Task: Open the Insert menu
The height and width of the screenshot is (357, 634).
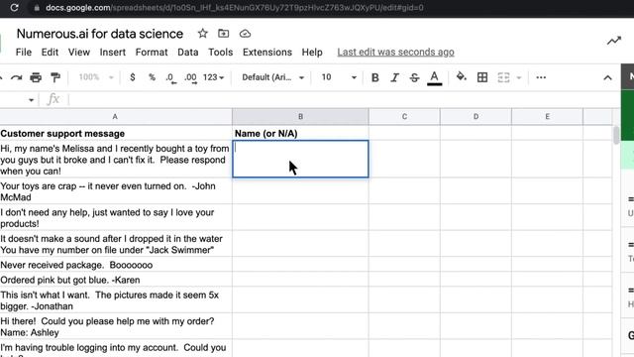Action: click(x=112, y=53)
